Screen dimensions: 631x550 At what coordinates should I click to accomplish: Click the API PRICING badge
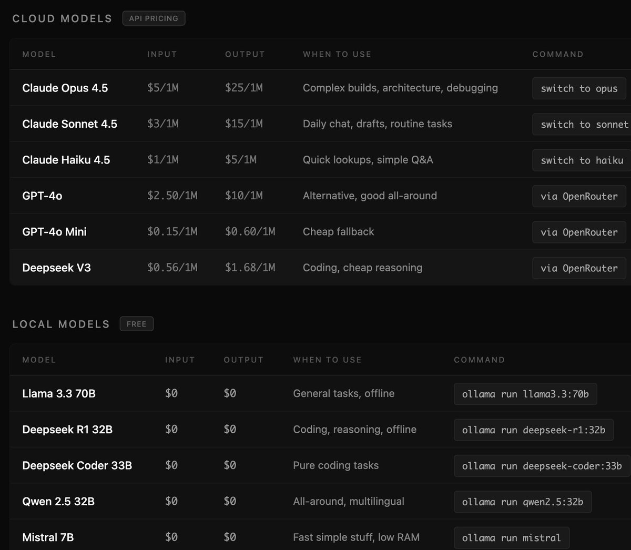[x=154, y=18]
